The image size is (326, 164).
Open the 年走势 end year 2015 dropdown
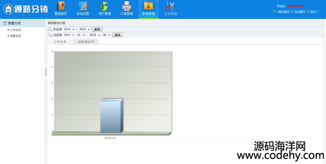coord(85,29)
